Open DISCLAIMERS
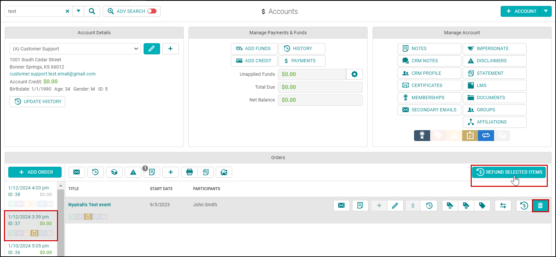This screenshot has height=257, width=556. point(494,61)
